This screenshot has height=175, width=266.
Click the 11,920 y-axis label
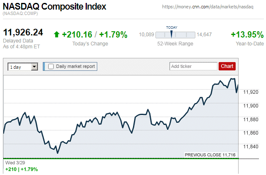251,92
